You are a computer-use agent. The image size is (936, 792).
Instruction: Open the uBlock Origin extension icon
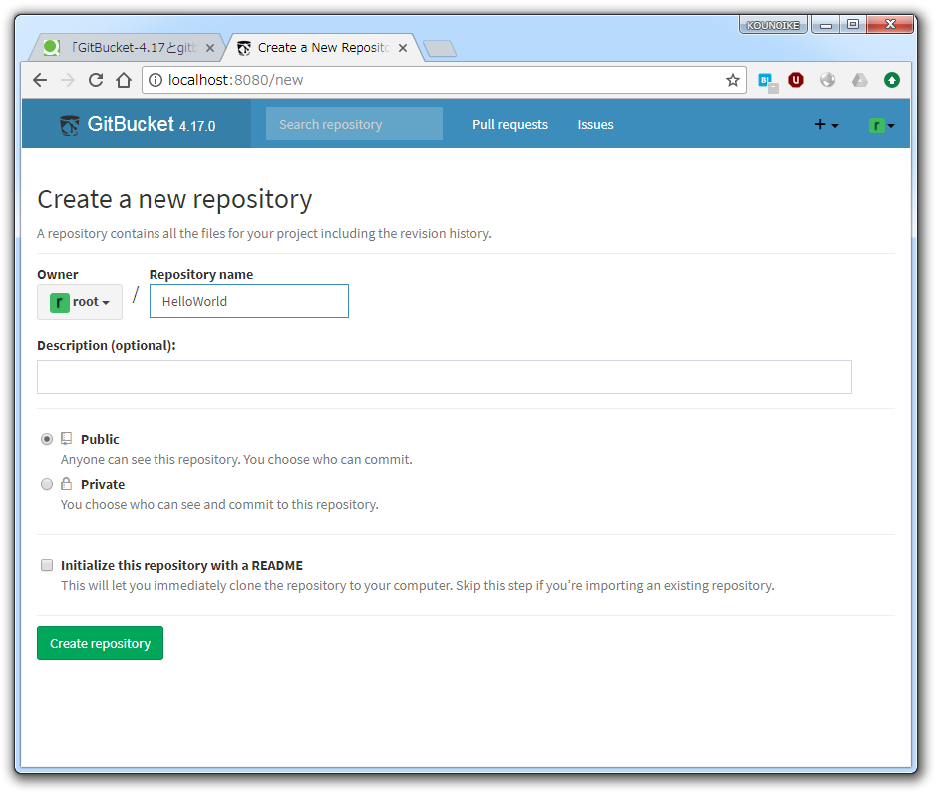[795, 80]
